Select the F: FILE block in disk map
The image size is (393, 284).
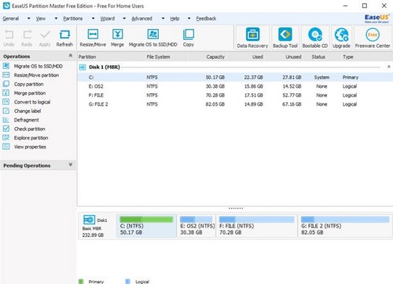point(257,226)
